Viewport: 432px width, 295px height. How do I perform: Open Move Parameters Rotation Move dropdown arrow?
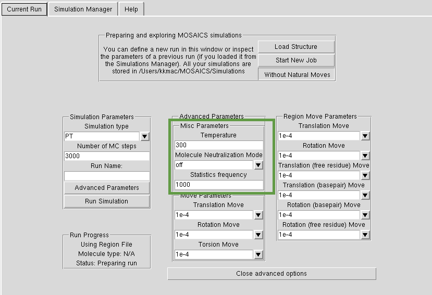click(258, 235)
